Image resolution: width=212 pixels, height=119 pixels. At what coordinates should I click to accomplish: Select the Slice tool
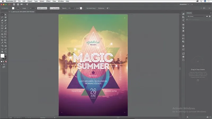tap(6, 49)
